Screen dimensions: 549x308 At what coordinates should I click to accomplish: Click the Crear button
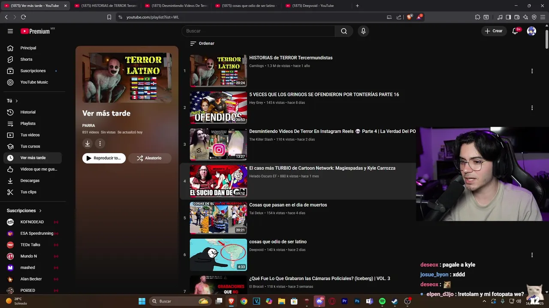(x=494, y=31)
